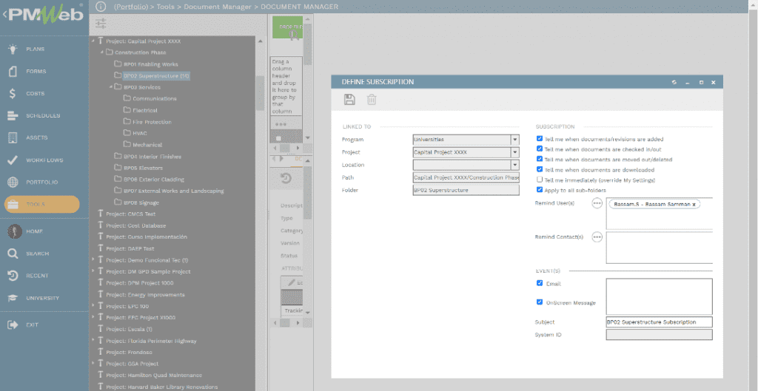Click the tree panel scrollbar up arrow

tap(261, 41)
